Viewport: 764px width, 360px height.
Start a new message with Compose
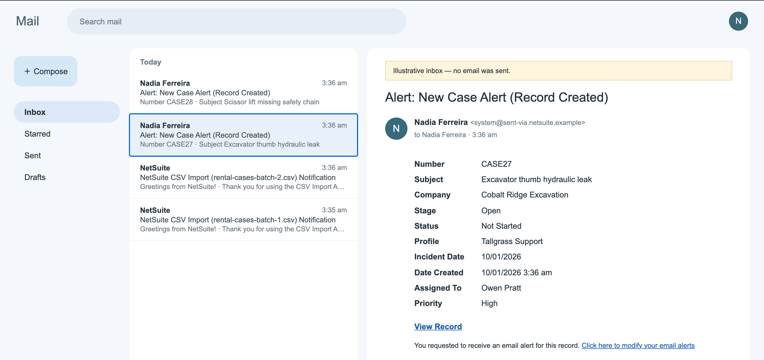tap(45, 71)
